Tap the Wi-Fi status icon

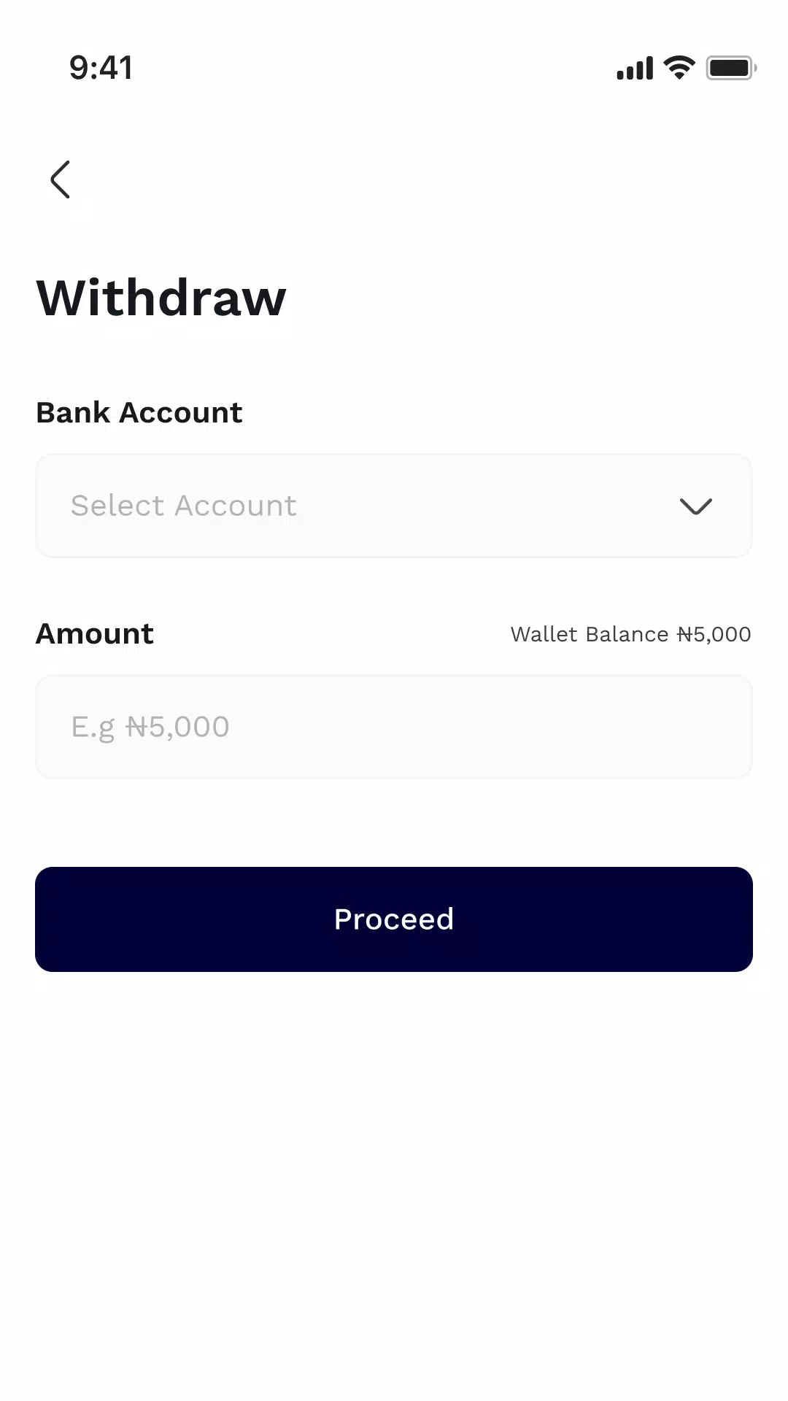[x=679, y=68]
